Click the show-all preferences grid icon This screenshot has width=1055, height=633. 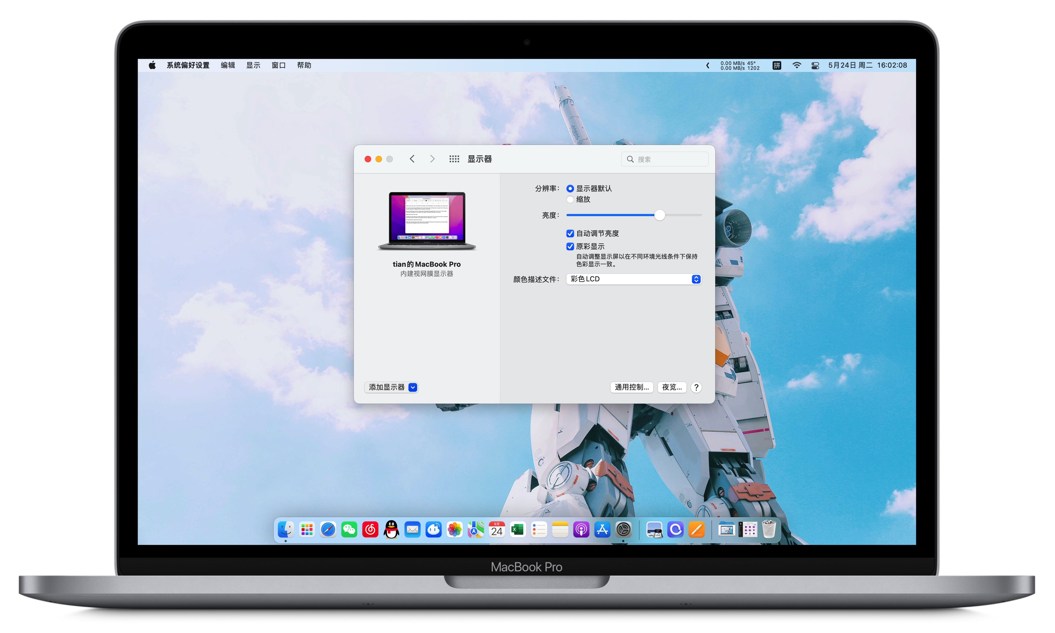click(x=454, y=159)
